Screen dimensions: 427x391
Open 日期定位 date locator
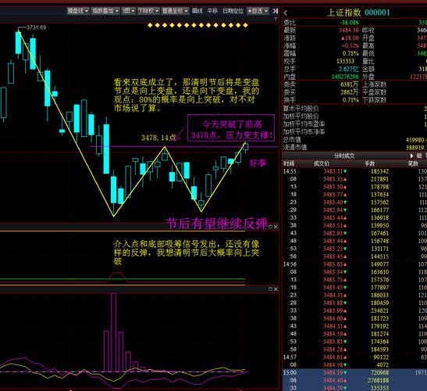coord(233,11)
